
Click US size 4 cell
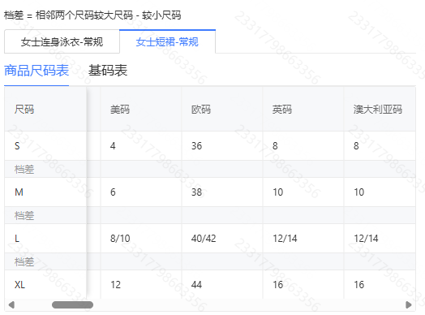pyautogui.click(x=141, y=146)
